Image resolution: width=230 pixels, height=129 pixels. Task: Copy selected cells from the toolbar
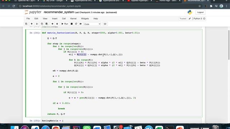[42, 24]
